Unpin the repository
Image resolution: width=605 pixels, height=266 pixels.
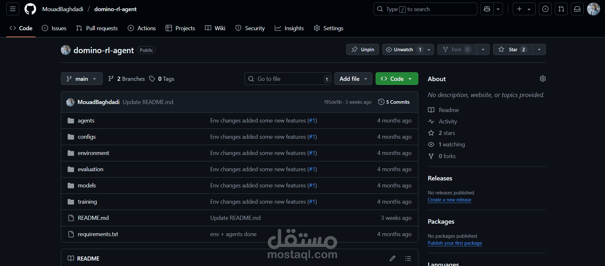tap(362, 49)
